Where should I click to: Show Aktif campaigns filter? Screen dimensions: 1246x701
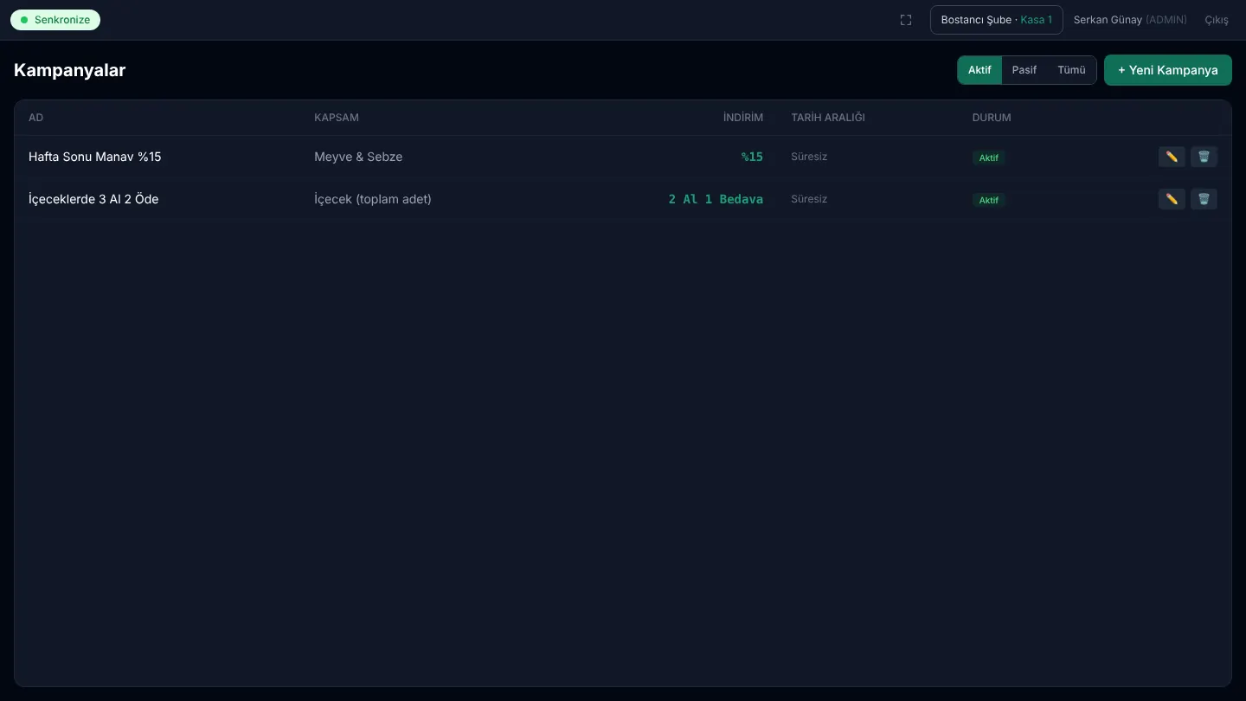(979, 70)
